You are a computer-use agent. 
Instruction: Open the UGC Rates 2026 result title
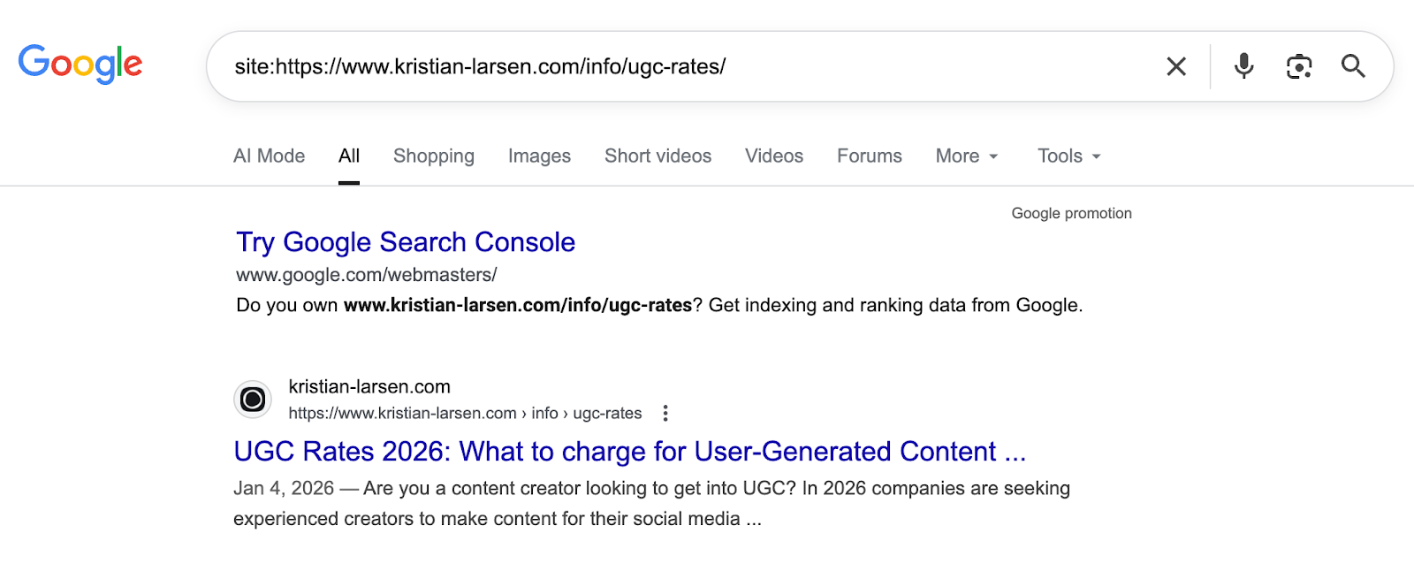[x=629, y=452]
